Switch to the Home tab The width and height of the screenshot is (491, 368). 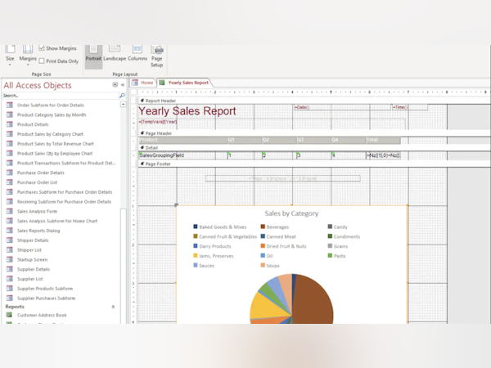[143, 83]
